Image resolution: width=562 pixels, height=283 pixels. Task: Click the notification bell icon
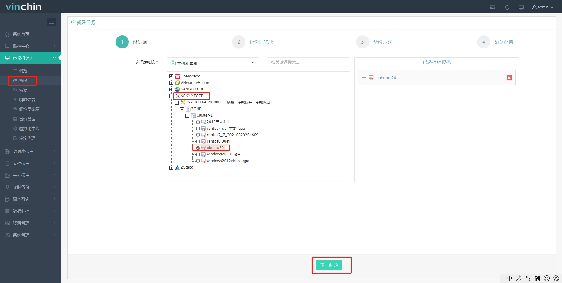pos(507,7)
